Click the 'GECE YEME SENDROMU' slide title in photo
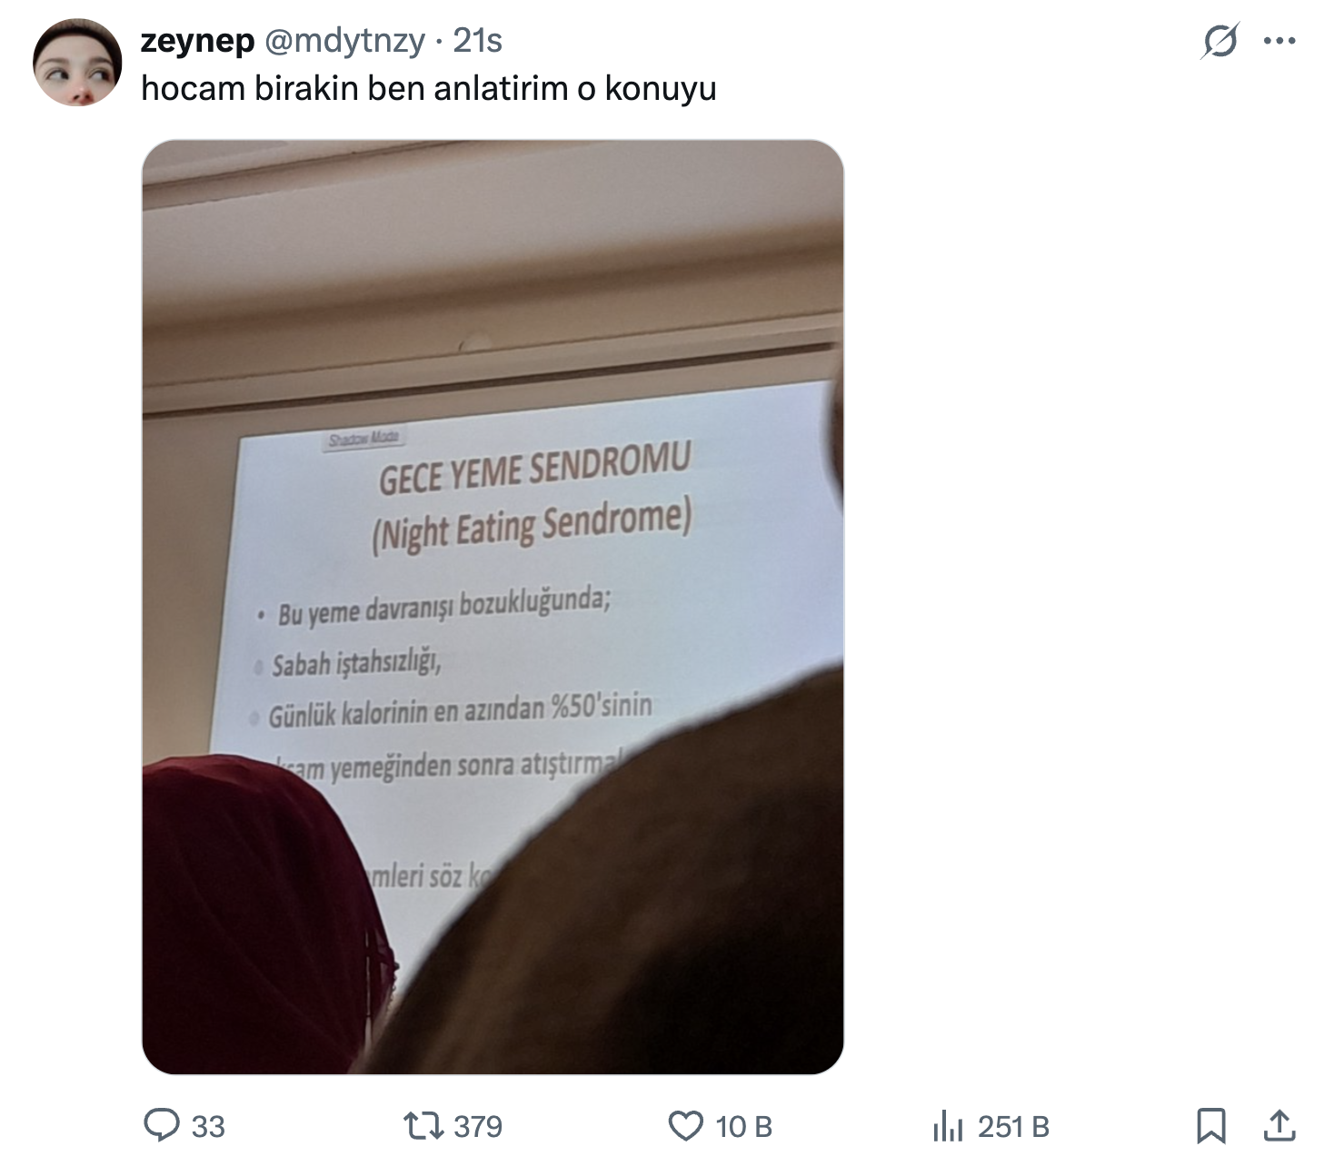This screenshot has height=1166, width=1334. coord(534,468)
